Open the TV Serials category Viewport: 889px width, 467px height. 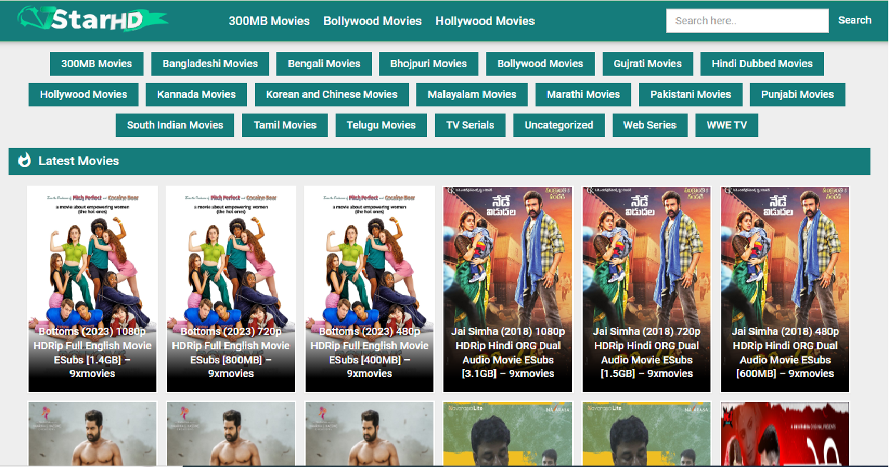click(x=470, y=125)
